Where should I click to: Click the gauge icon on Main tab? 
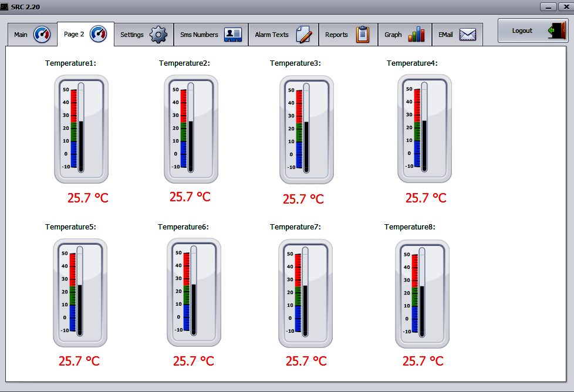click(42, 35)
